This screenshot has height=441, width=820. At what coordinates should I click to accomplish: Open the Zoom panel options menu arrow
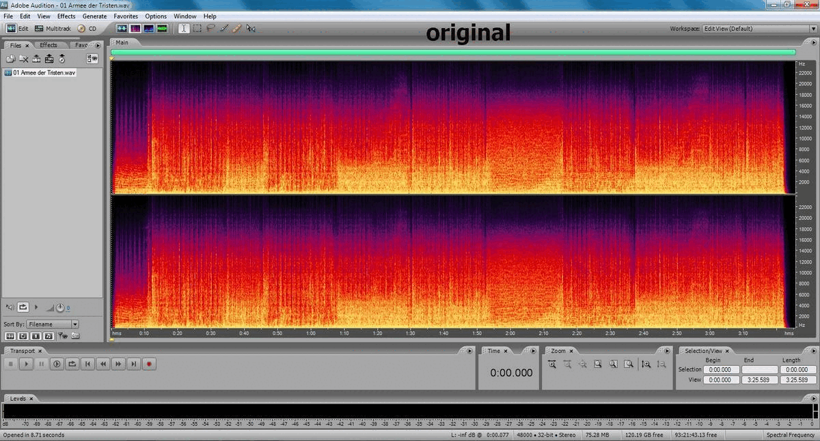(668, 351)
